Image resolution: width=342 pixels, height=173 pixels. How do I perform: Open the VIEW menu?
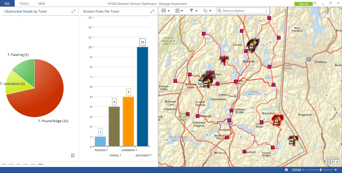[41, 4]
